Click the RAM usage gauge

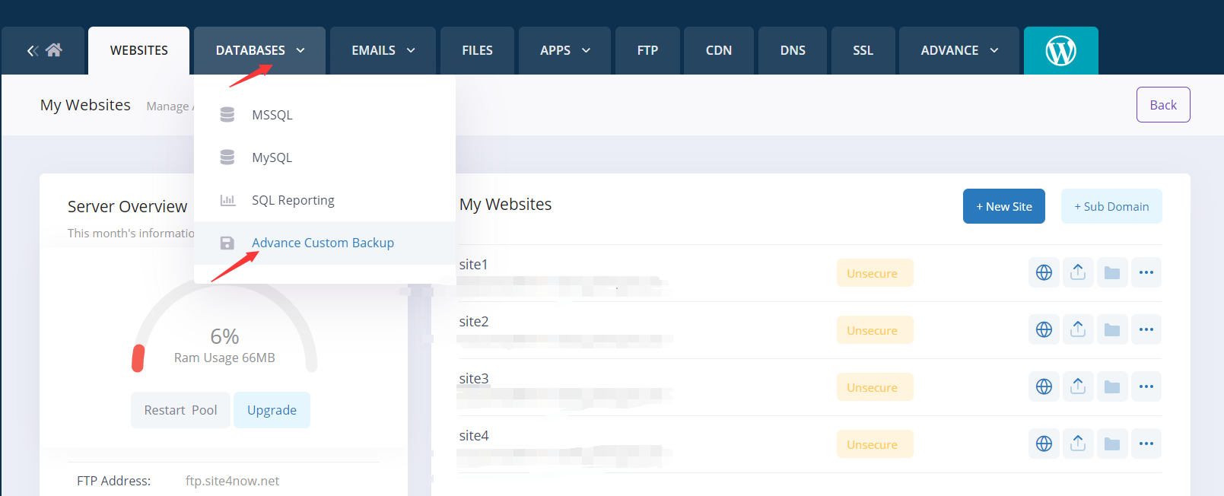pyautogui.click(x=224, y=335)
